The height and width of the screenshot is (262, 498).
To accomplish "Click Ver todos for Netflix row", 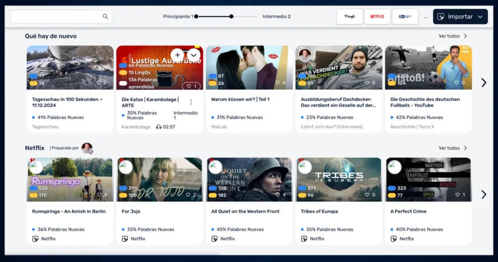I will pyautogui.click(x=453, y=148).
